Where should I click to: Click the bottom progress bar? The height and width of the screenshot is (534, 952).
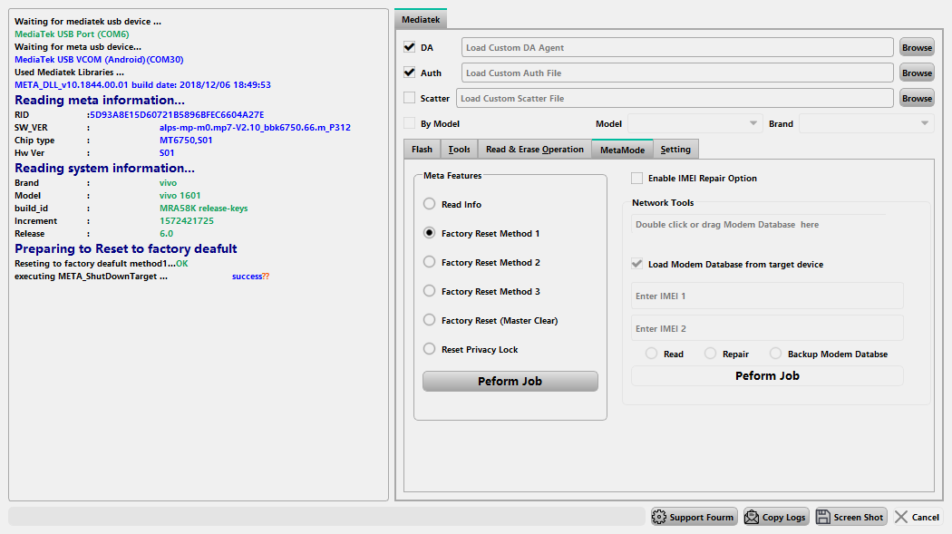326,517
